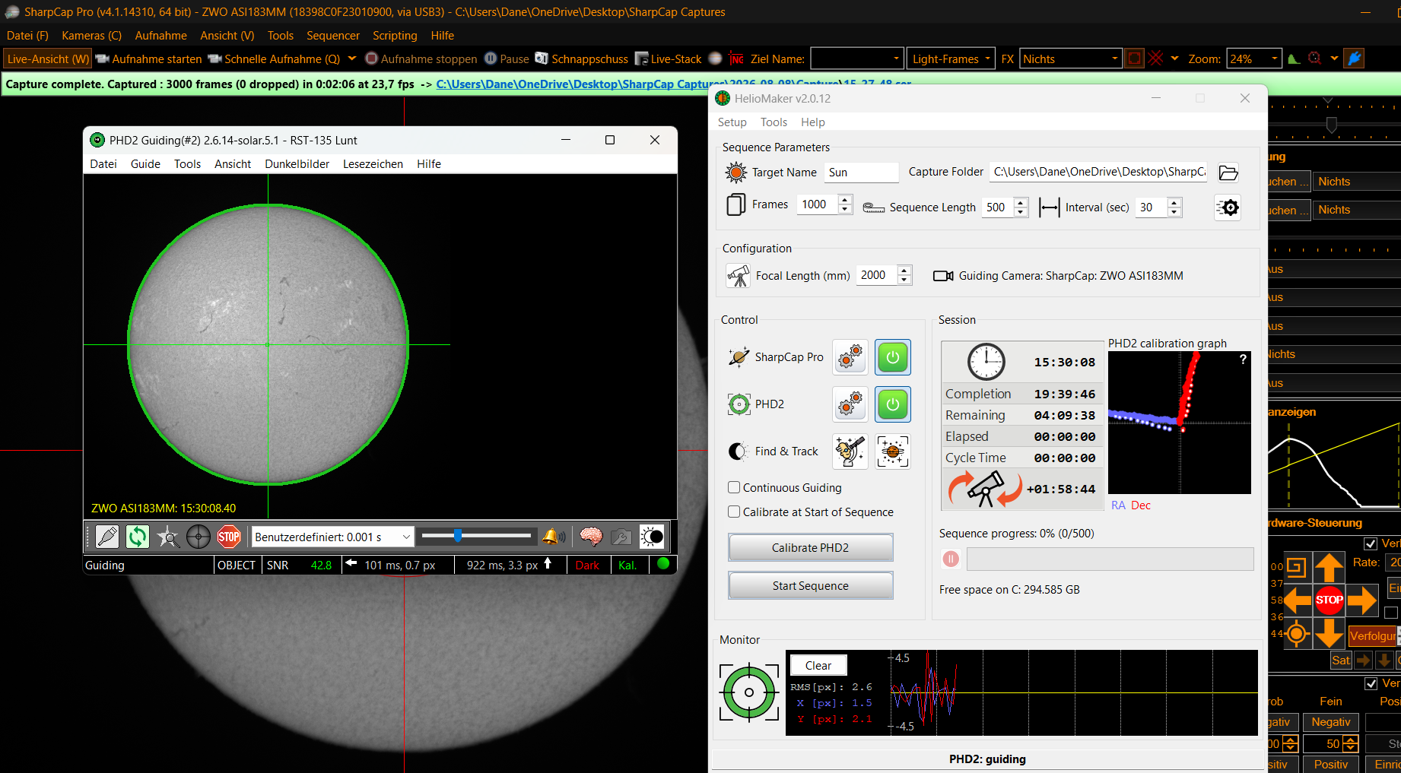Open the FX Nichts dropdown
This screenshot has width=1401, height=773.
click(1070, 59)
